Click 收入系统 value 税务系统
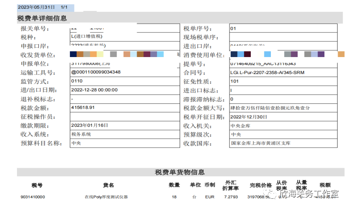Image resolution: width=350 pixels, height=209 pixels. [x=81, y=134]
